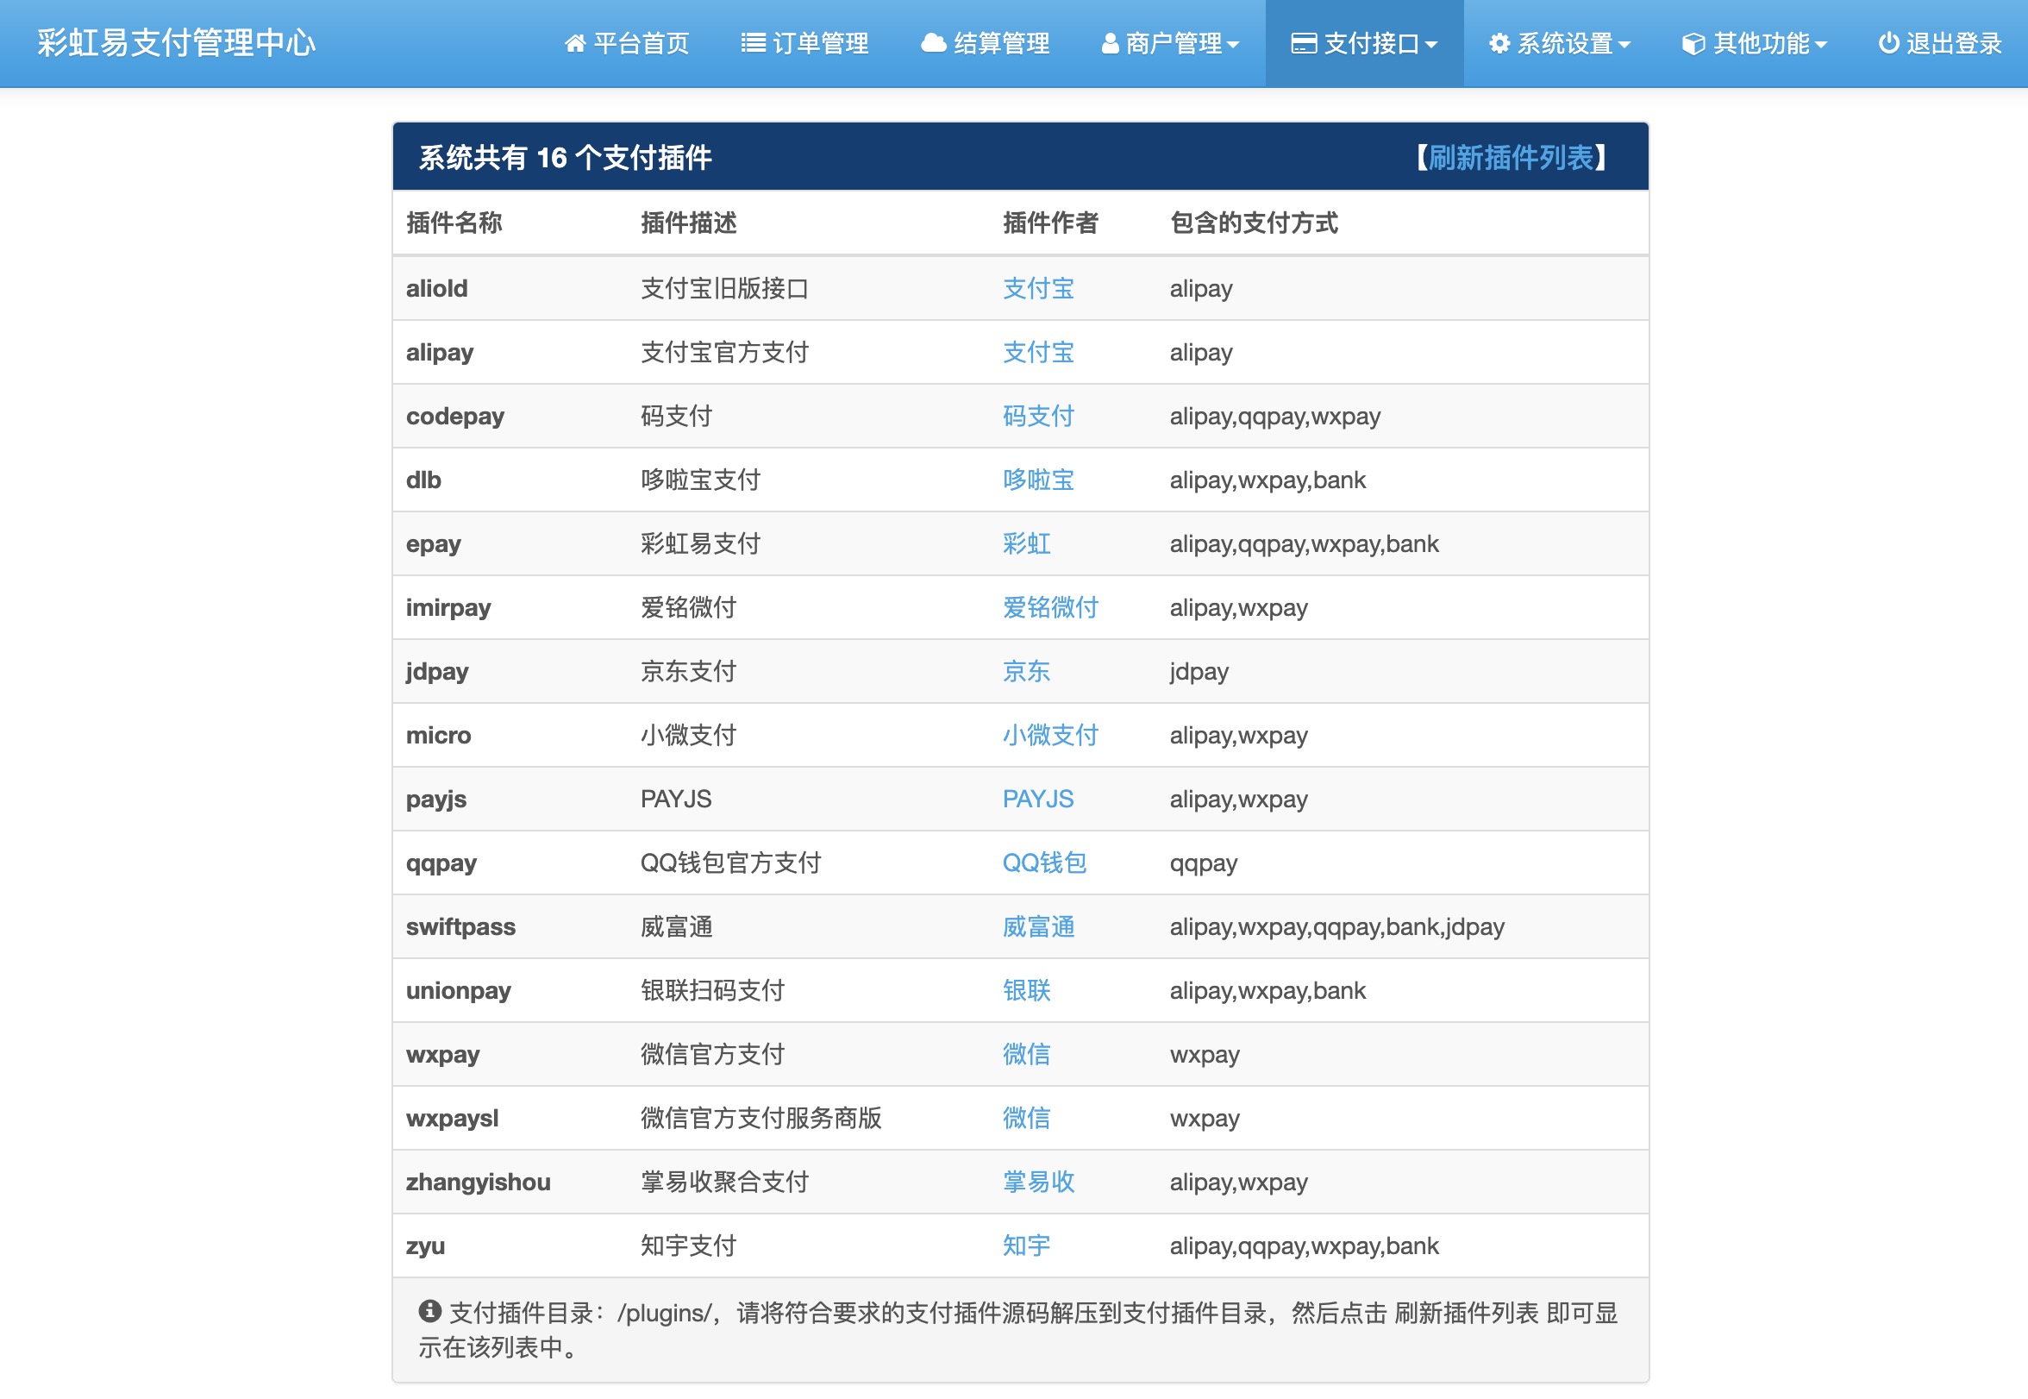Screen dimensions: 2028x1399
Task: Open 结算管理 menu item
Action: coord(1000,43)
